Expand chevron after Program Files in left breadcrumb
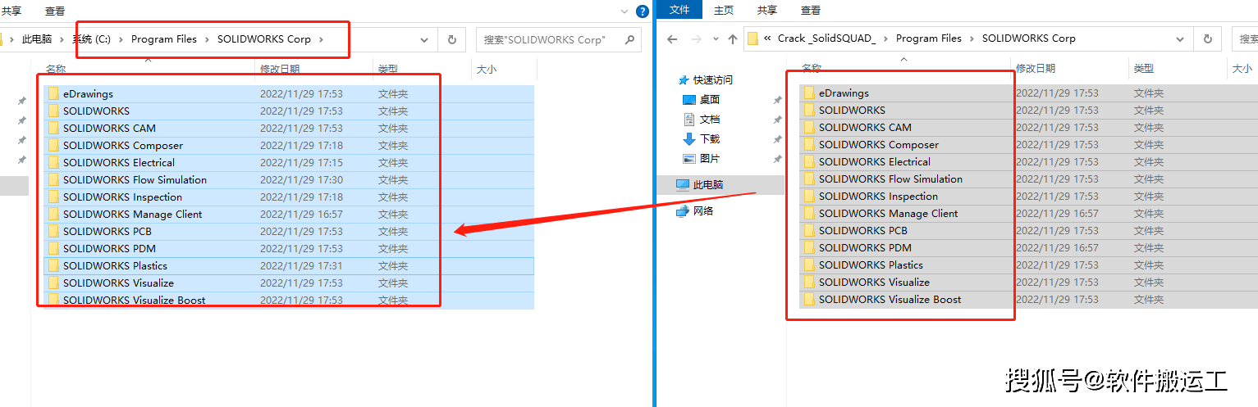This screenshot has width=1258, height=407. tap(208, 39)
